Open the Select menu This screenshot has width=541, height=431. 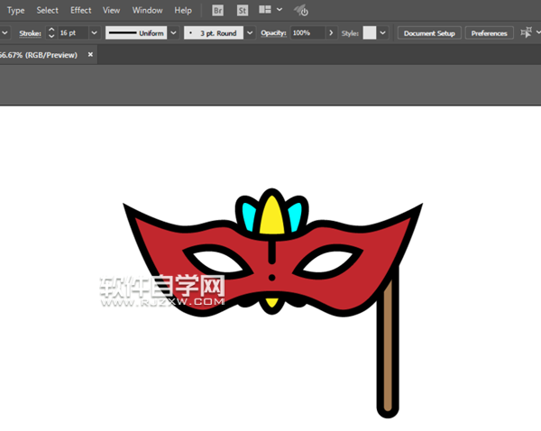coord(47,10)
